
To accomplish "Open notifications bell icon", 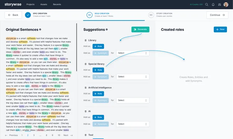I will [213, 5].
